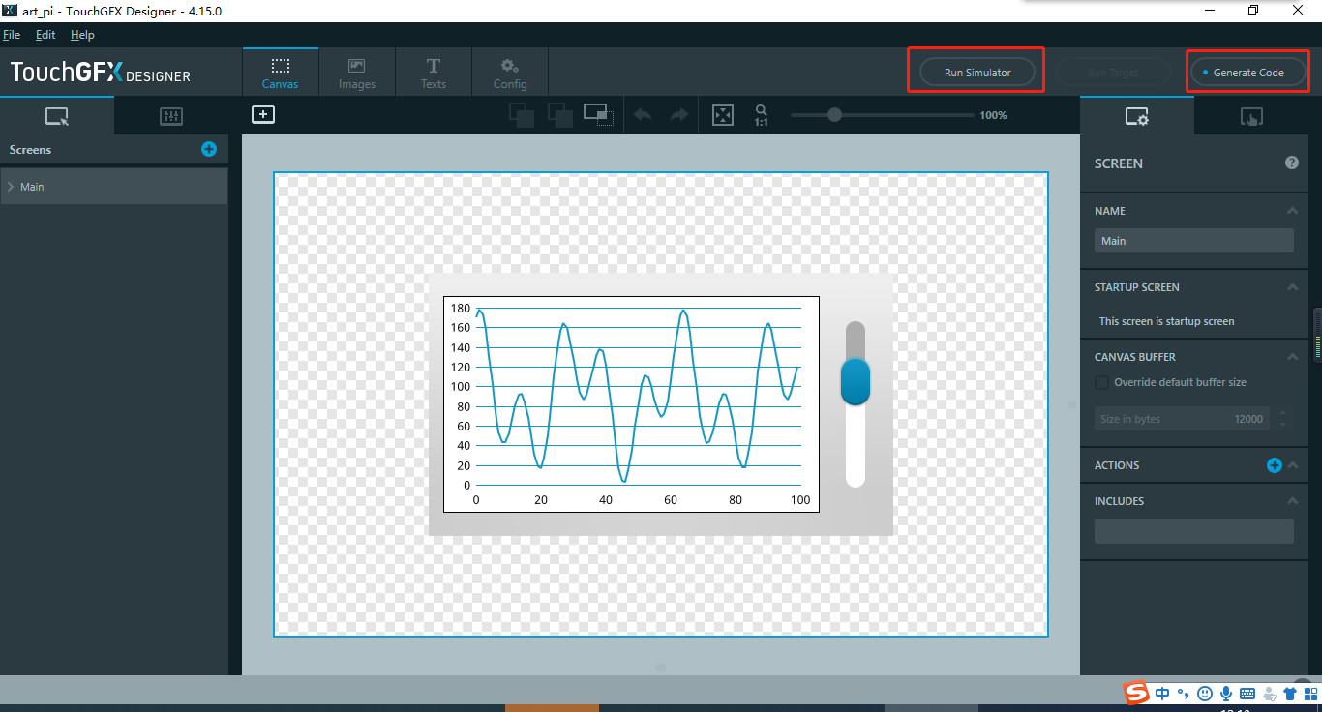Click the bring forward layer icon
The image size is (1322, 712).
[522, 115]
